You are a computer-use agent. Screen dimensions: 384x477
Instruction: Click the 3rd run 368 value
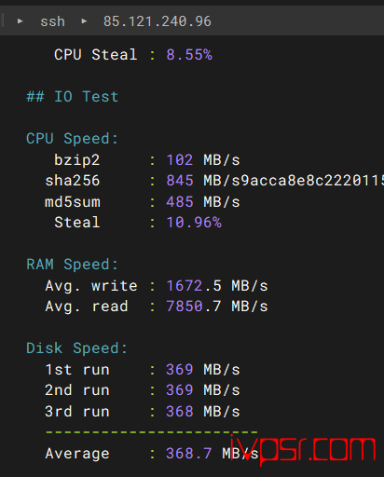180,412
